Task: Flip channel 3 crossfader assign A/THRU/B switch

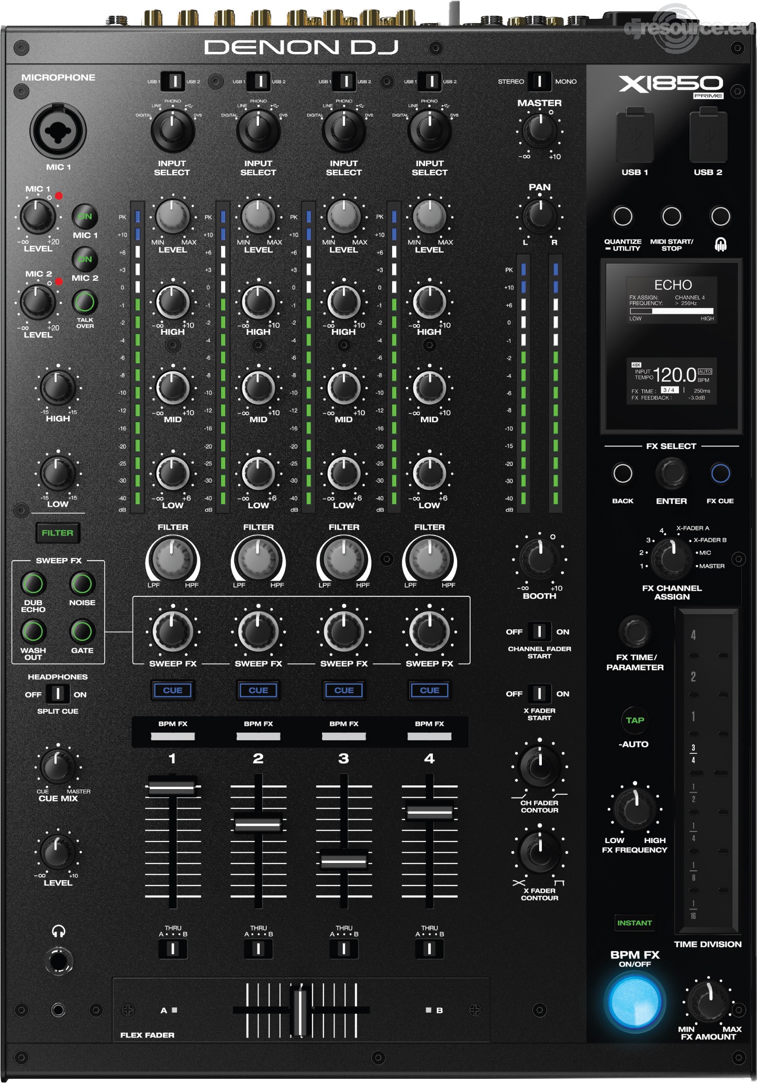Action: [x=344, y=949]
